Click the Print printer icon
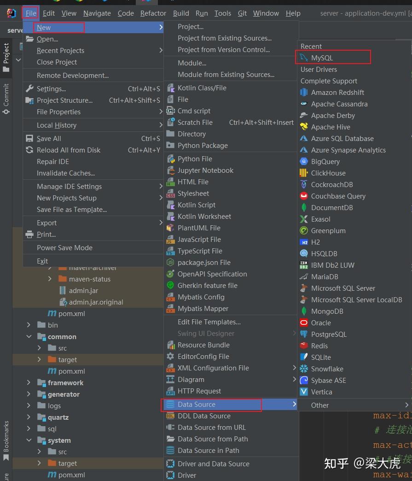The height and width of the screenshot is (481, 412). point(29,235)
